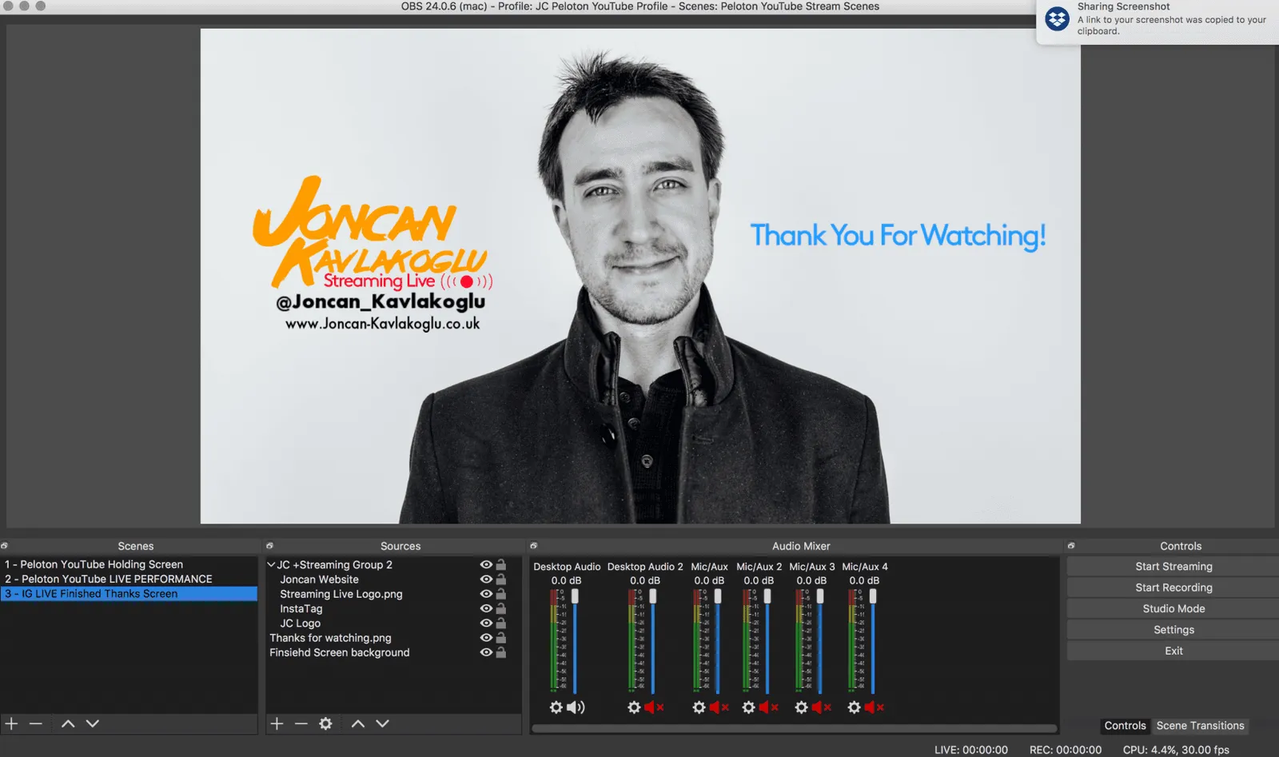Click the Audio Mixer horizontal scrollbar
The height and width of the screenshot is (757, 1279).
[x=795, y=728]
